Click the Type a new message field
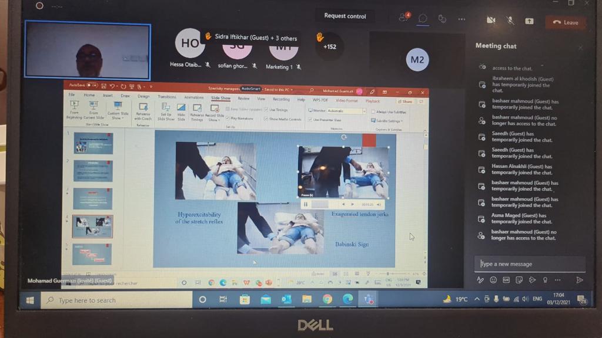The height and width of the screenshot is (338, 602). point(530,263)
